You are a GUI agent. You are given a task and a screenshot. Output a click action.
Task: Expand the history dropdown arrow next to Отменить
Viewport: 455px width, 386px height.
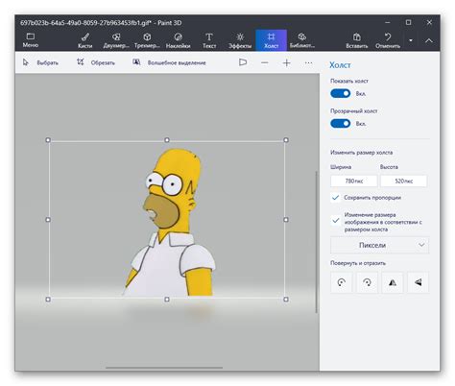click(x=411, y=40)
